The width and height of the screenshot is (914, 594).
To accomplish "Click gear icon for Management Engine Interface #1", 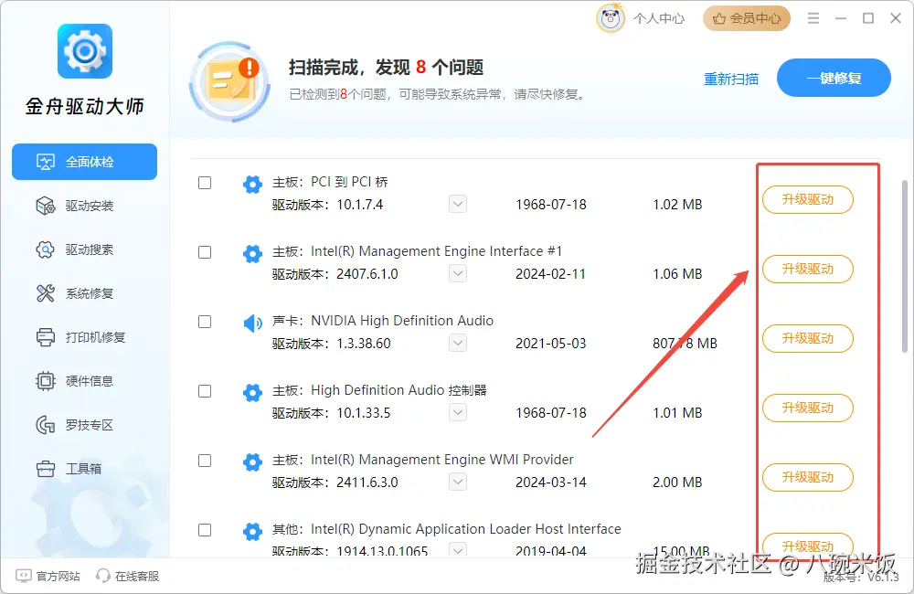I will [x=252, y=253].
